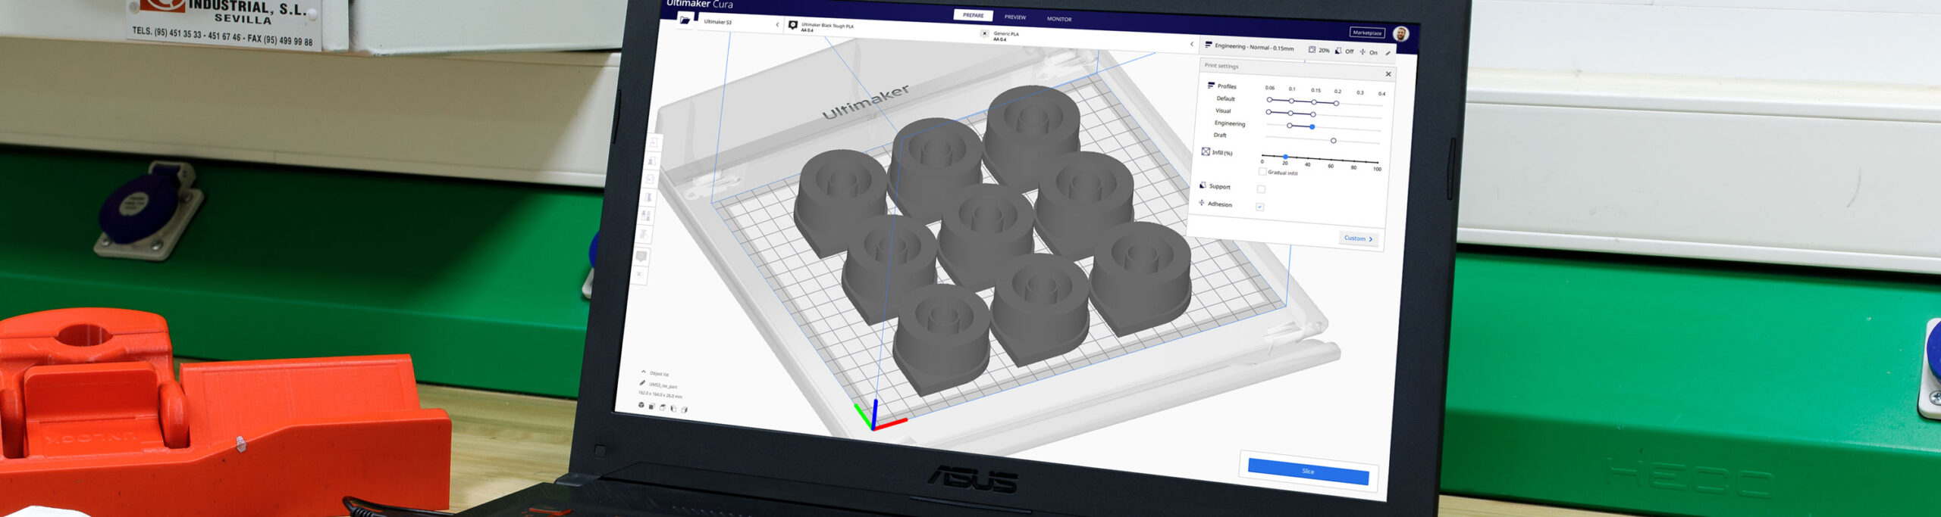Screen dimensions: 1941x517
Task: Collapse the print settings panel header chevron
Action: point(1191,45)
